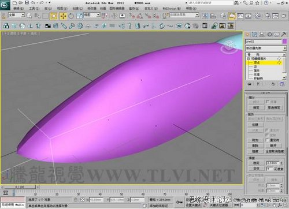Open file from quick access toolbar
289x209 pixels.
pyautogui.click(x=21, y=3)
